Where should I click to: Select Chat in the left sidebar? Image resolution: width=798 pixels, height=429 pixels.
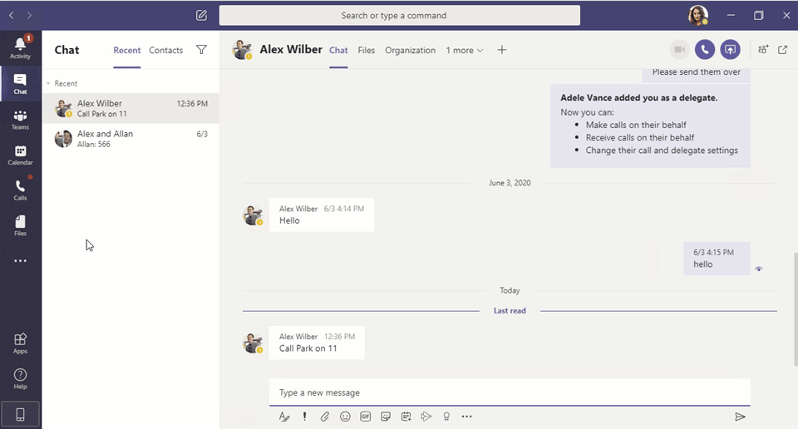[20, 84]
